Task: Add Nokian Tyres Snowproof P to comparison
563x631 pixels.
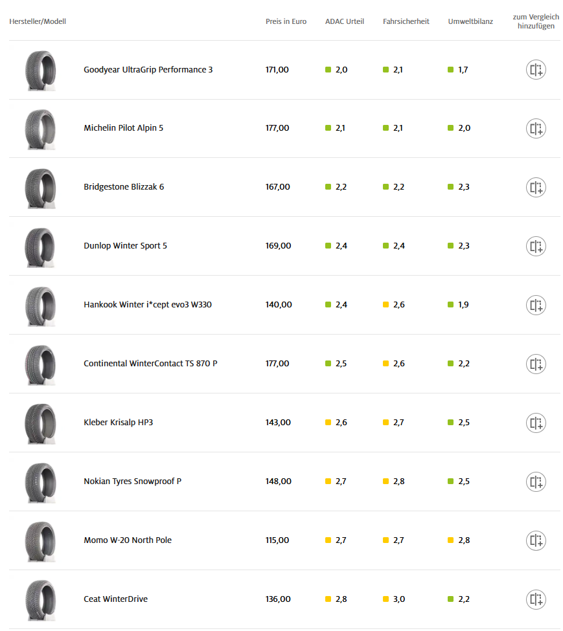Action: coord(536,482)
